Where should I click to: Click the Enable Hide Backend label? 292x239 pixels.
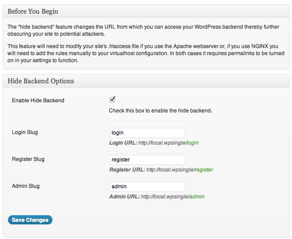click(x=38, y=101)
